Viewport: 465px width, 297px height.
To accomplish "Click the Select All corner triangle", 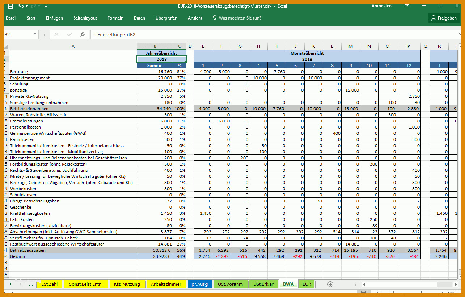I will click(6, 46).
